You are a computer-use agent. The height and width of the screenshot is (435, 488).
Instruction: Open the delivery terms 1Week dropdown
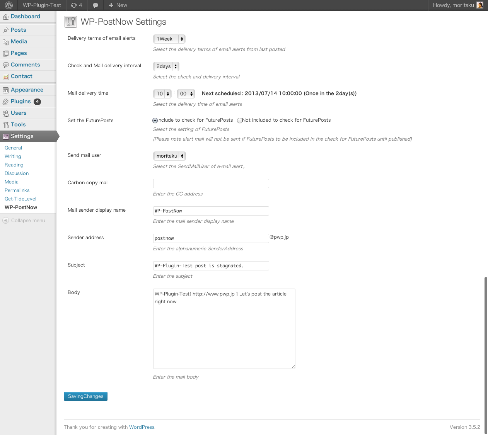(169, 39)
